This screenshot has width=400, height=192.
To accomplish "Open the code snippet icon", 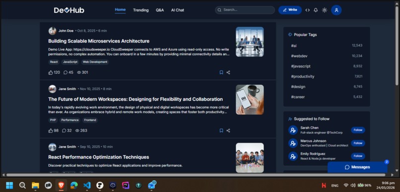I will pyautogui.click(x=307, y=10).
